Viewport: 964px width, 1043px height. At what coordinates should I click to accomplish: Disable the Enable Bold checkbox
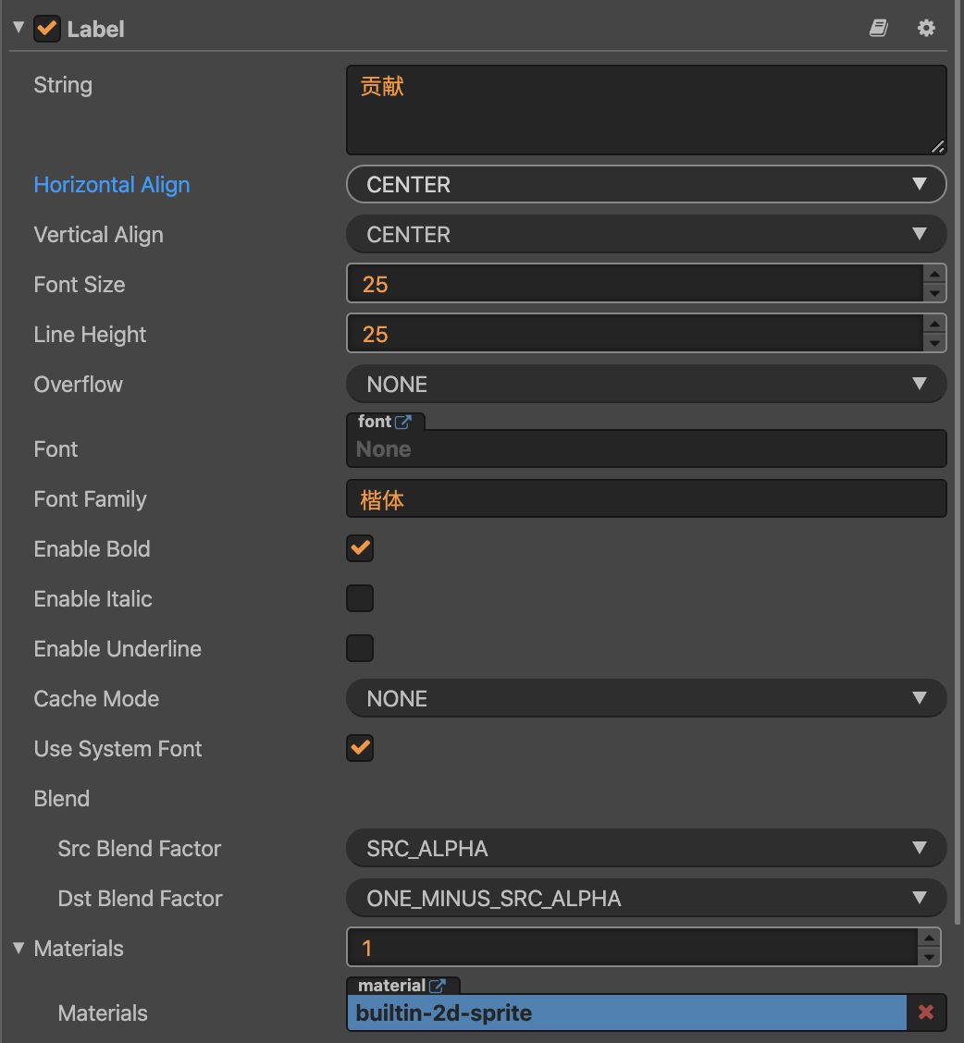[x=360, y=548]
